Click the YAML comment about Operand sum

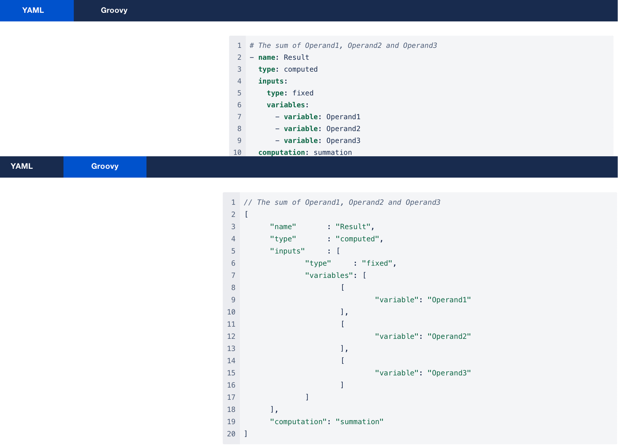pyautogui.click(x=343, y=45)
